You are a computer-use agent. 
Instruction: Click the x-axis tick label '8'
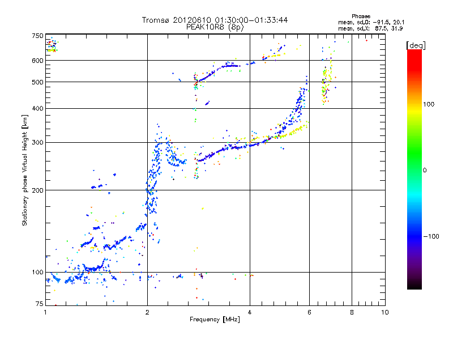[x=352, y=312]
